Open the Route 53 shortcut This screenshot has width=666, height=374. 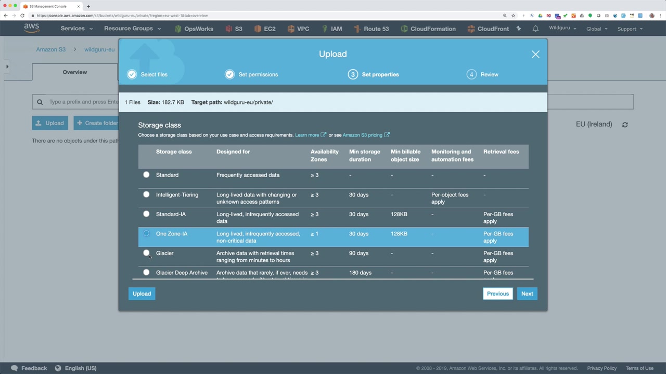click(371, 29)
